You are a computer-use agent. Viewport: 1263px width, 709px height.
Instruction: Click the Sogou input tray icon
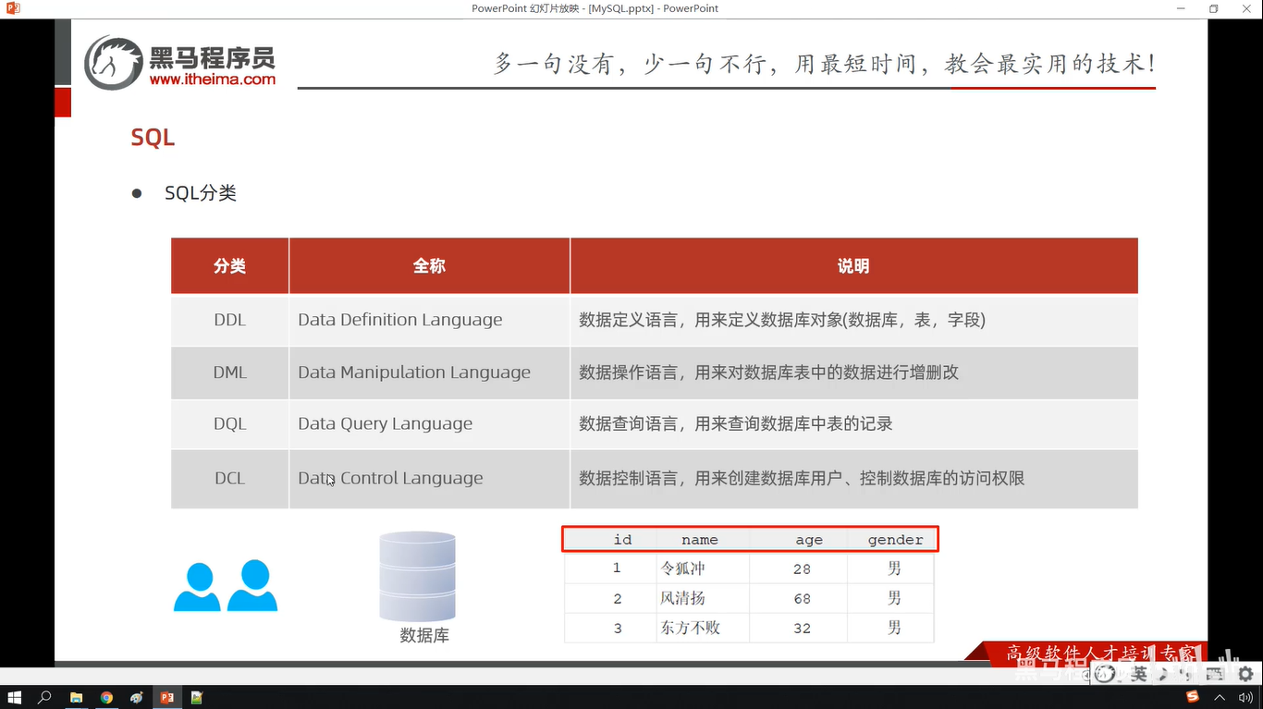point(1192,697)
